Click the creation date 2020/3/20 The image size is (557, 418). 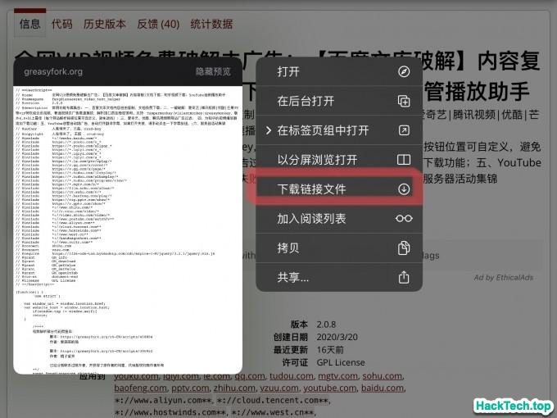point(337,337)
